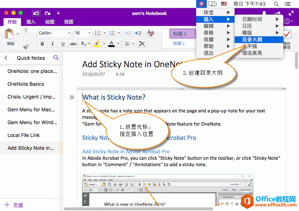Open page Local File Link
Screen dimensions: 299x211
(23, 135)
